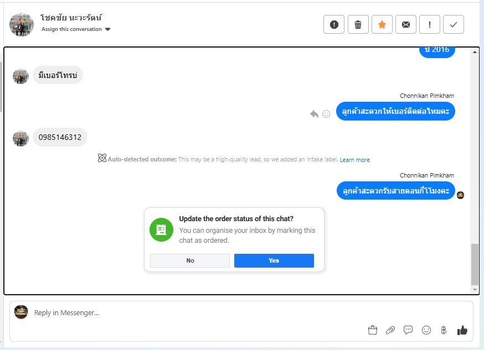Decline order status update with No

click(x=190, y=260)
